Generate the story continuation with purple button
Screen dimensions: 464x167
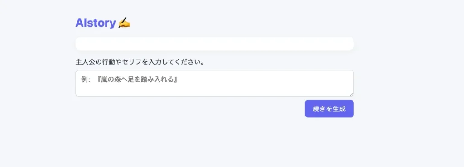329,109
